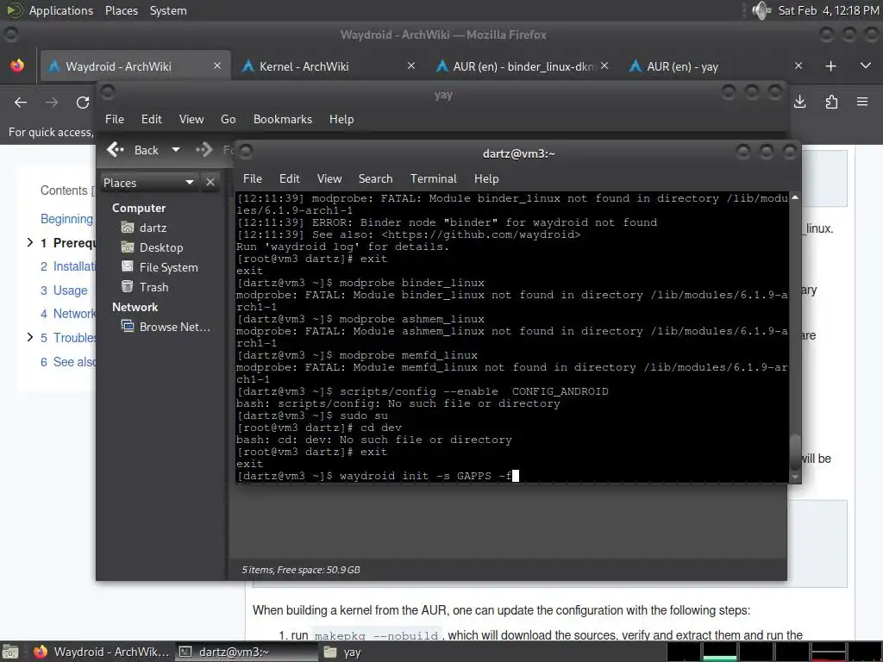Click the volume speaker icon in top panel

point(761,10)
